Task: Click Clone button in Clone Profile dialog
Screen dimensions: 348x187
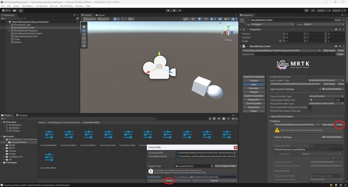Action: (x=169, y=181)
